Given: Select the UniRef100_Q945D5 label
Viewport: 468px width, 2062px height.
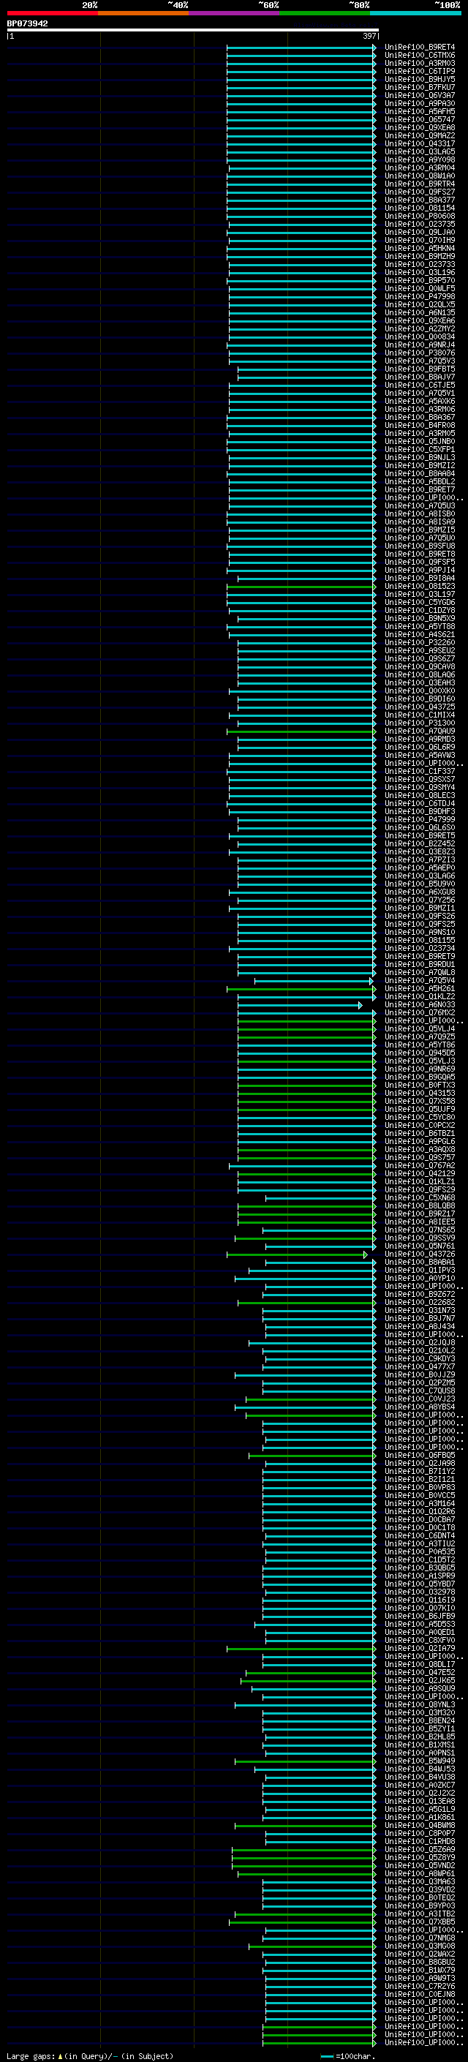Looking at the screenshot, I should coord(420,1053).
